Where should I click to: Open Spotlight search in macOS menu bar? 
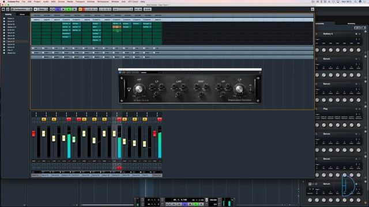355,1
